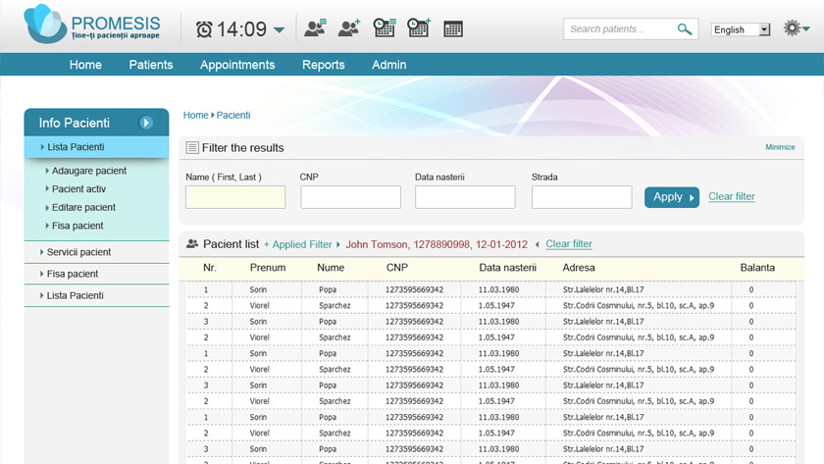This screenshot has width=824, height=464.
Task: Click the Data nasterii filter input
Action: (465, 197)
